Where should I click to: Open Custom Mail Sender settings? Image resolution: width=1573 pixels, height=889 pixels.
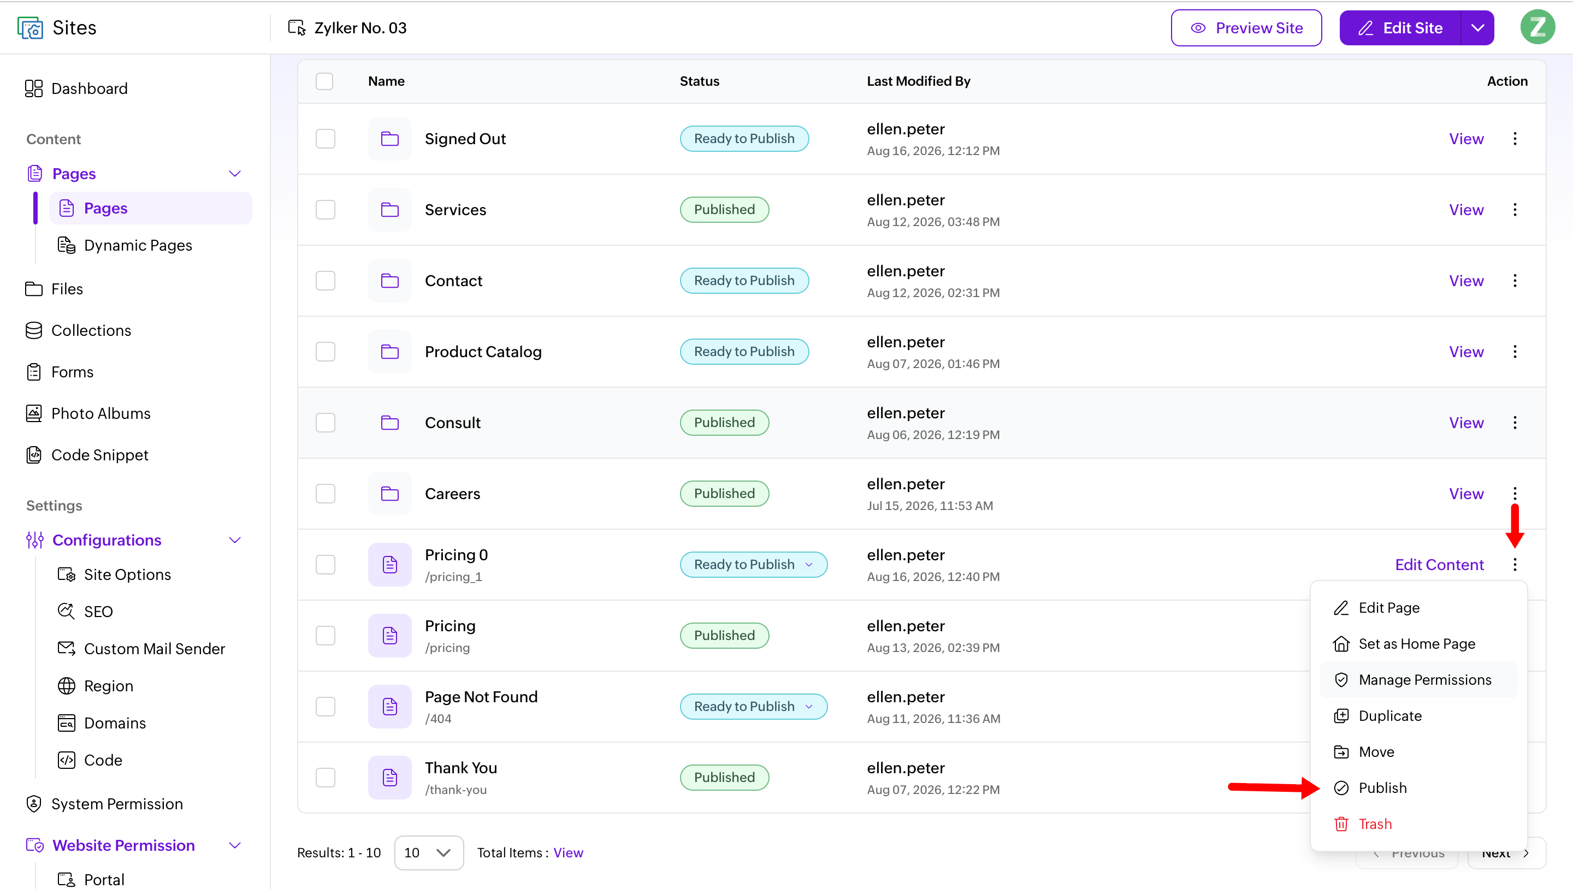[x=141, y=648]
